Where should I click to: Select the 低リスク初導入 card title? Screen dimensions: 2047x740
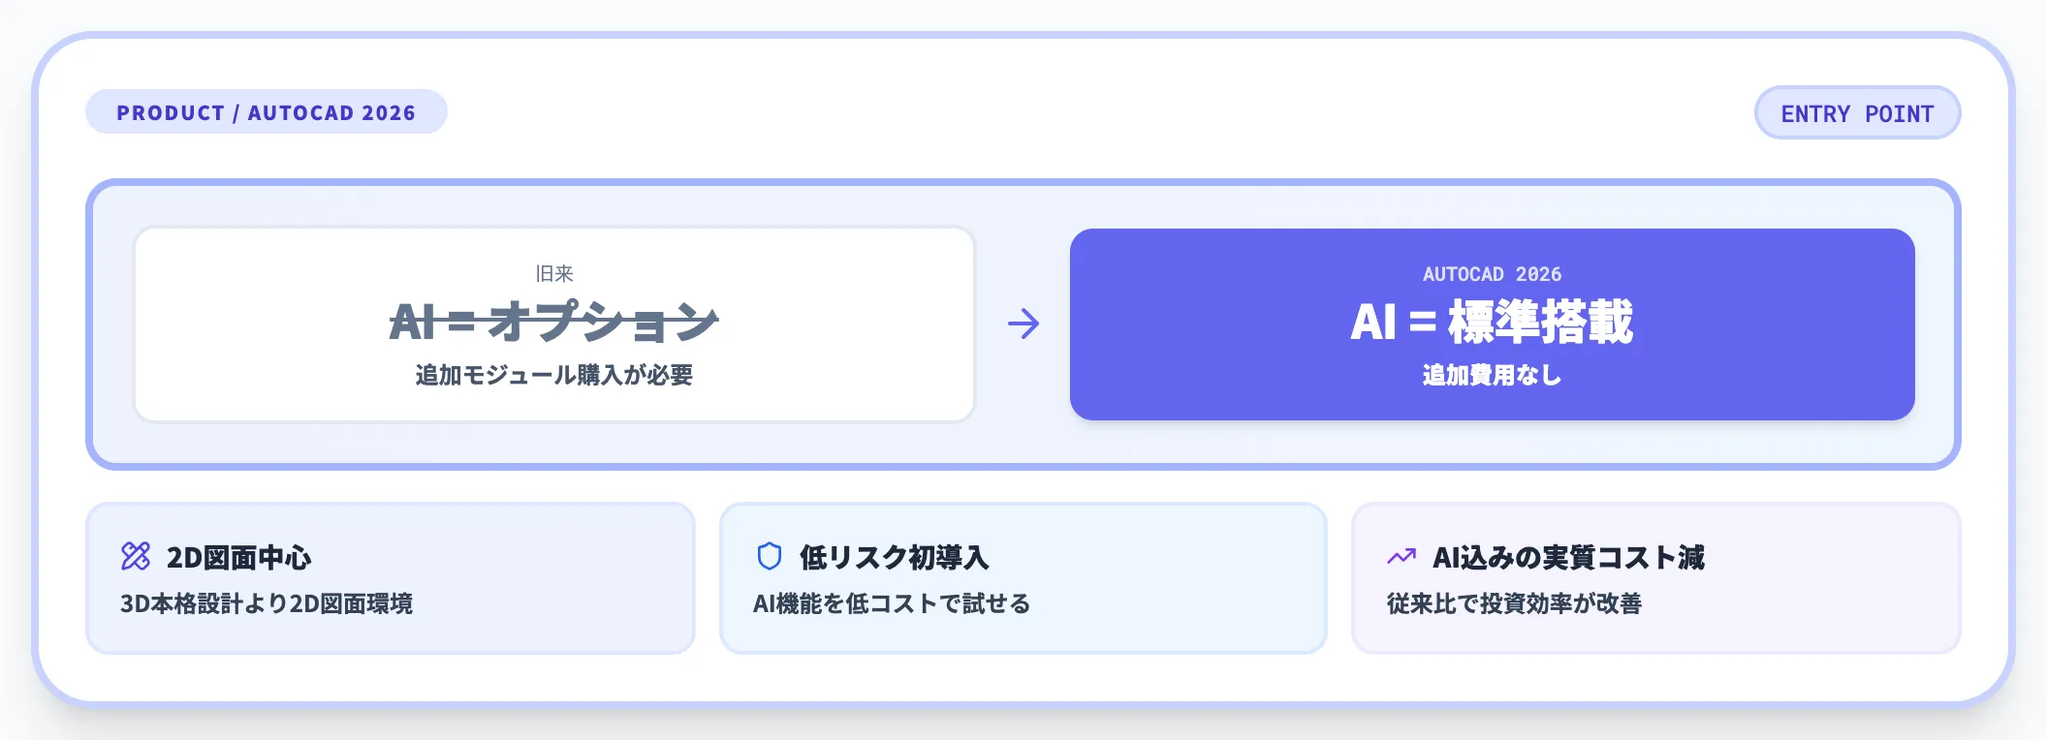894,558
